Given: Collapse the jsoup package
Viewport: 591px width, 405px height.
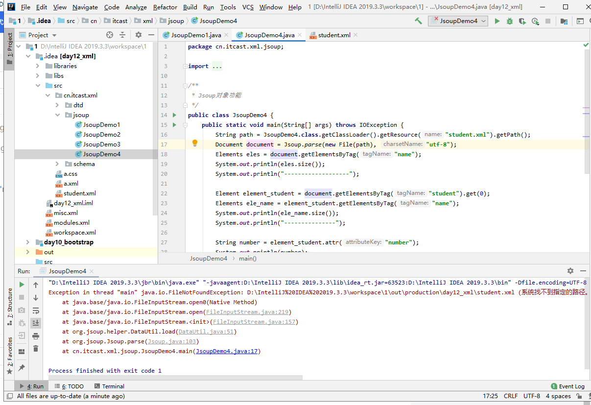Looking at the screenshot, I should coord(57,115).
